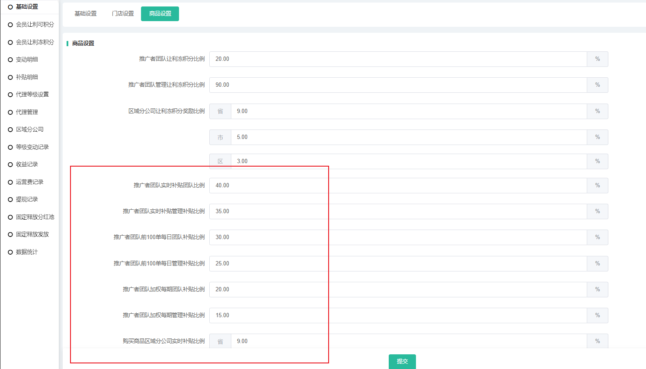Open 会员让利可积分 in the sidebar

[x=35, y=25]
